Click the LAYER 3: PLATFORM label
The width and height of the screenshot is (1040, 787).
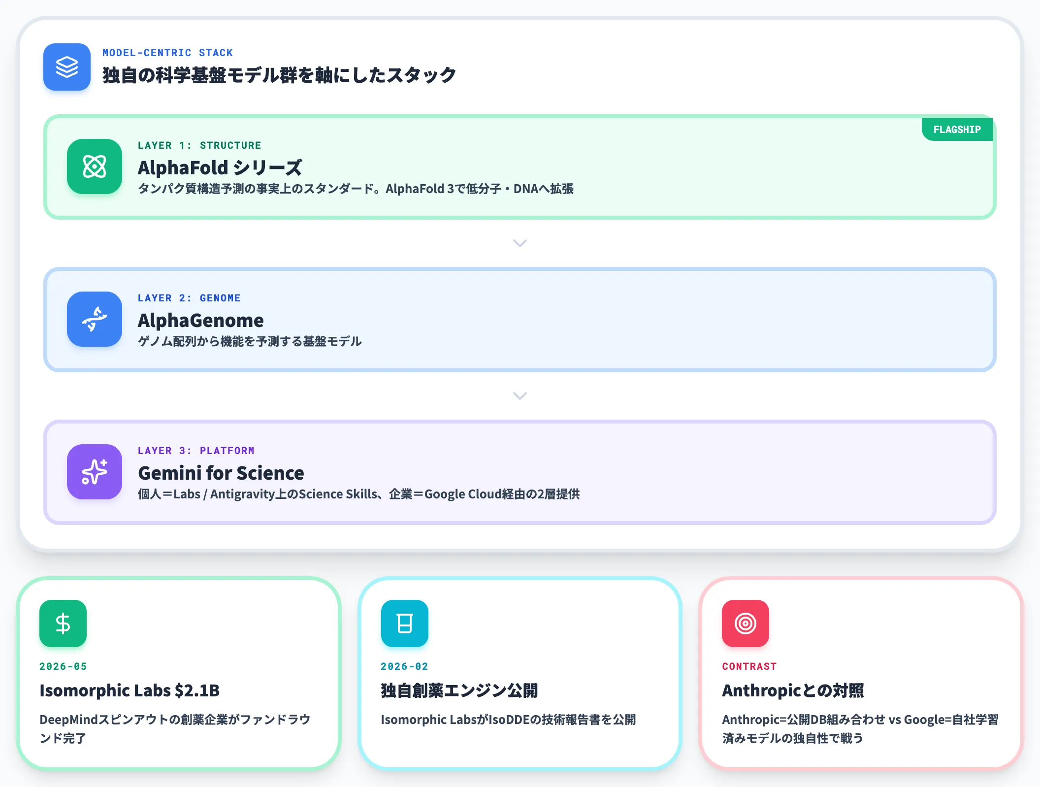[196, 451]
